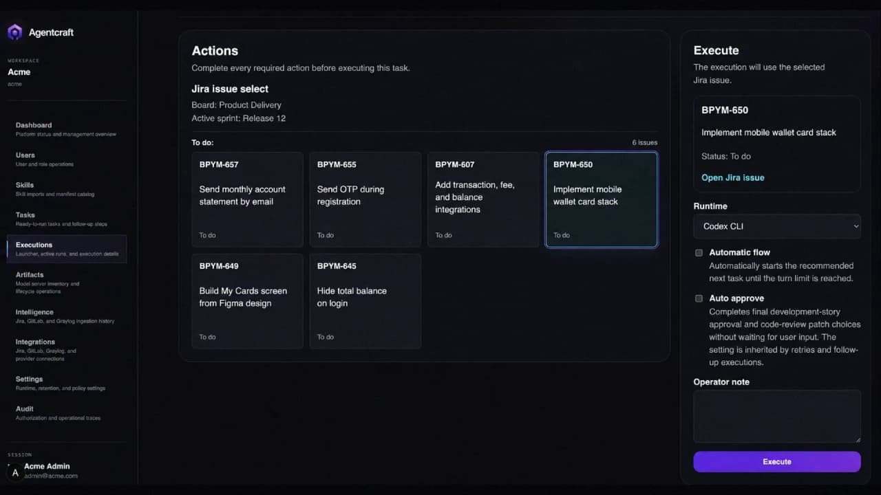Click the Operator note label
881x495 pixels.
click(x=721, y=382)
